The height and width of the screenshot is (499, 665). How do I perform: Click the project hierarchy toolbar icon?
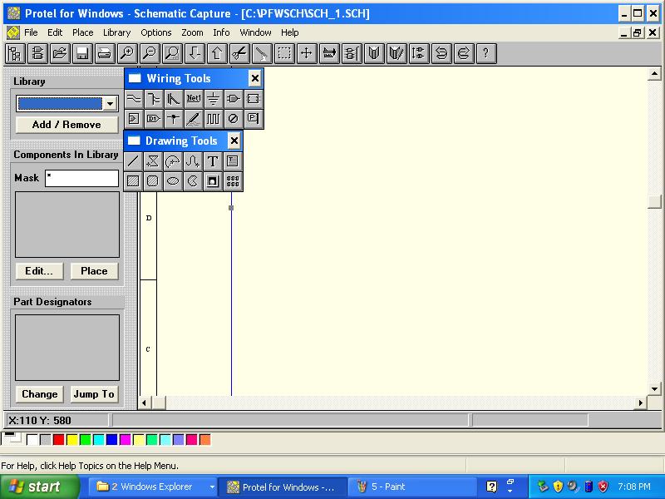[x=15, y=53]
